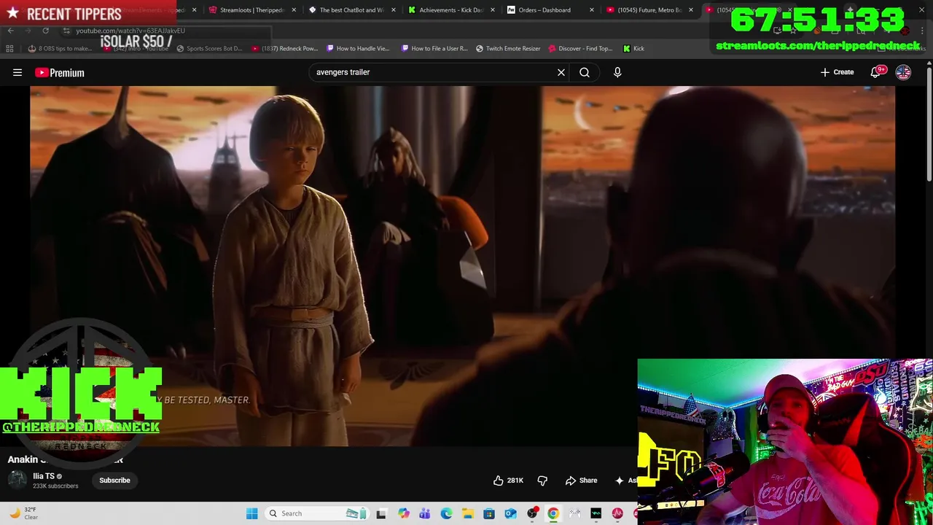This screenshot has height=525, width=933.
Task: Close the Streamloots tab
Action: (x=294, y=10)
